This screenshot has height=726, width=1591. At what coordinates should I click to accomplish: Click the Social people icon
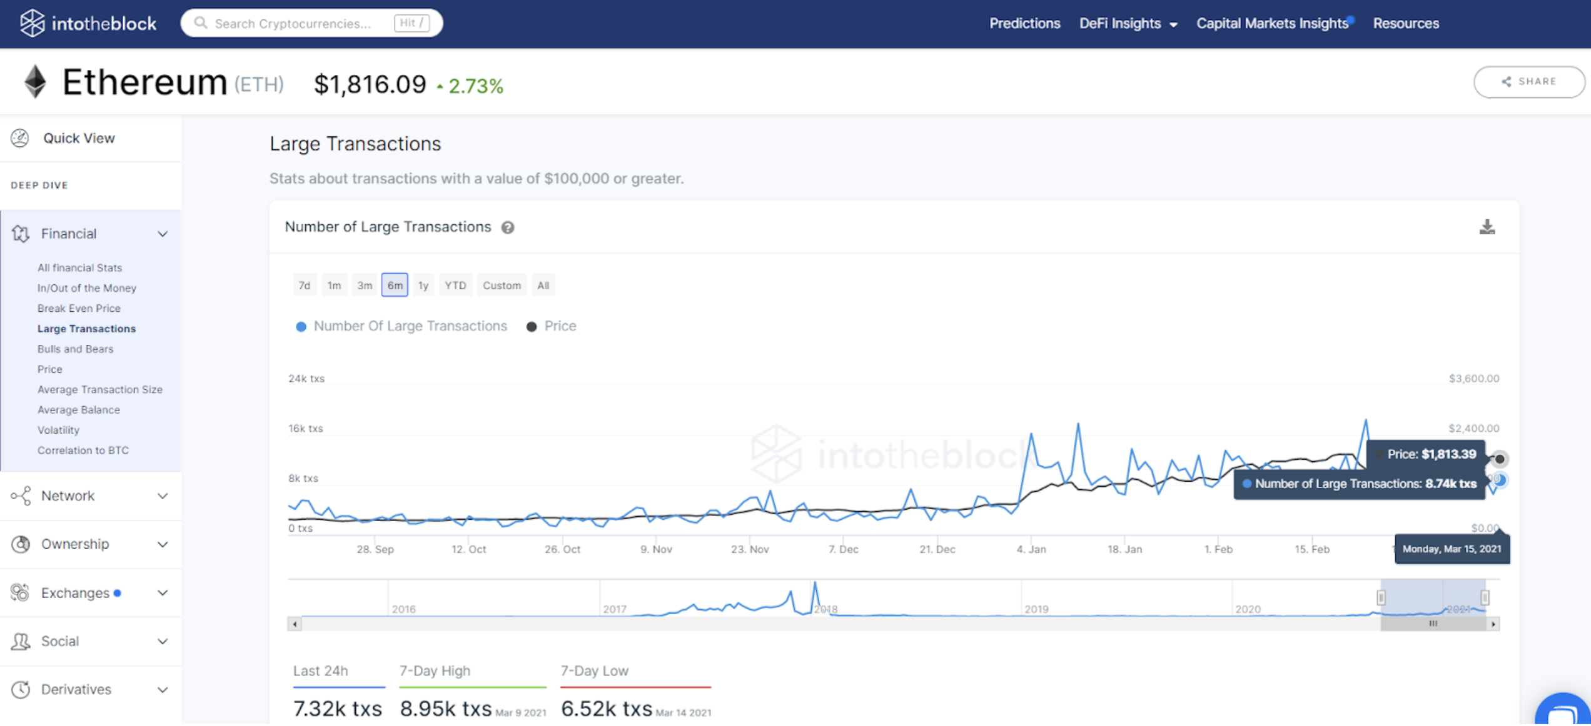tap(21, 642)
